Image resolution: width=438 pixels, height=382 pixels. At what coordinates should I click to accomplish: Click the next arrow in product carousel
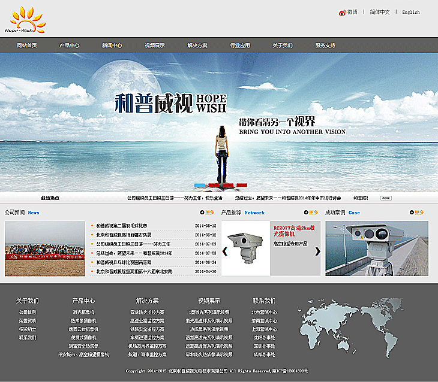coord(317,251)
